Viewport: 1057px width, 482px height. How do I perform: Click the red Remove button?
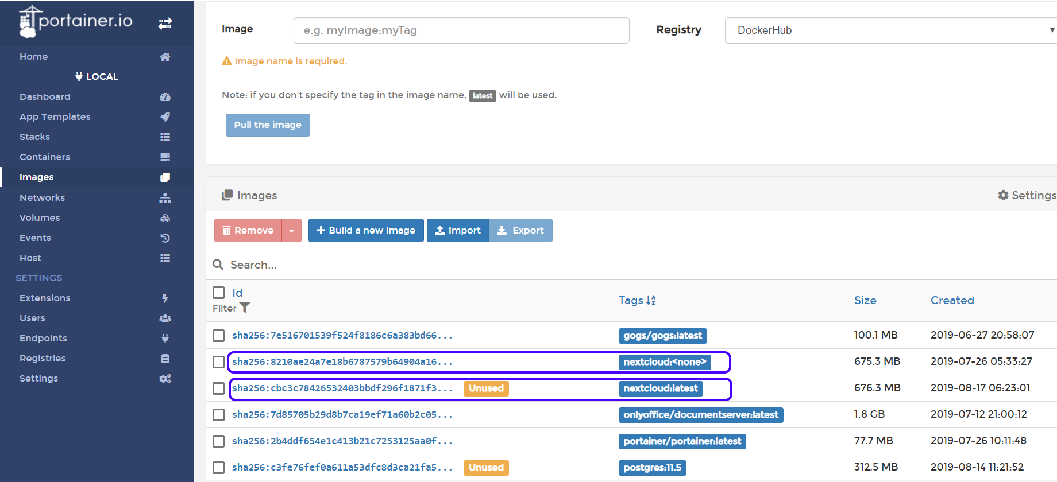[248, 231]
